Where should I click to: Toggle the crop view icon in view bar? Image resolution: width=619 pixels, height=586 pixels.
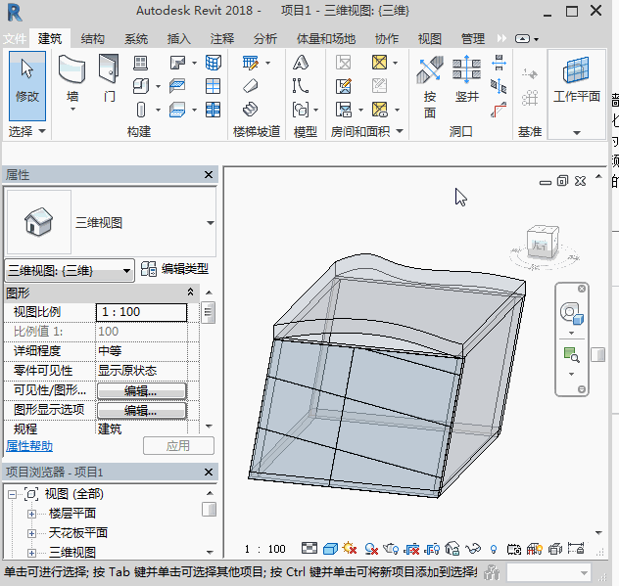(411, 550)
